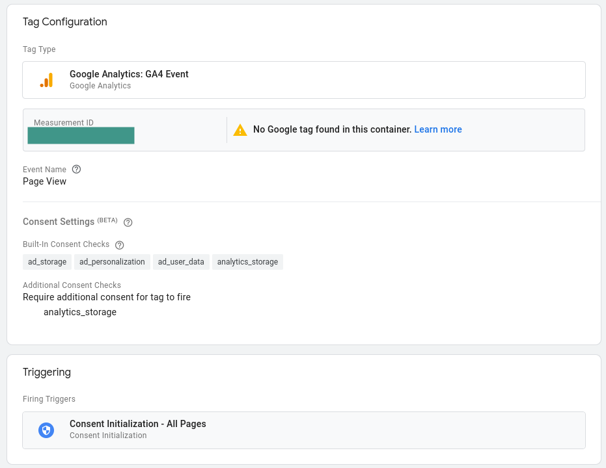
Task: Select the ad_personalization consent chip
Action: click(112, 261)
